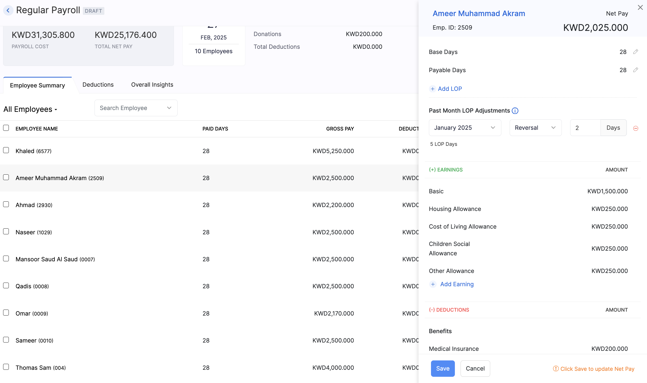Screen dimensions: 647x383
Task: Click the plus icon to Add LOP
Action: 433,89
